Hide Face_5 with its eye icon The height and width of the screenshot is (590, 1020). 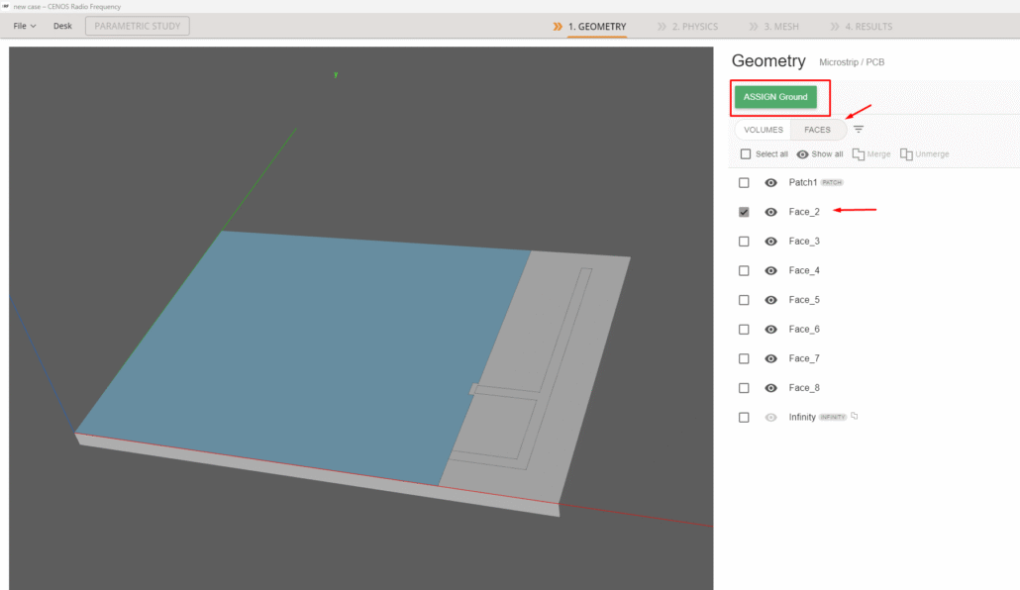[x=770, y=300]
